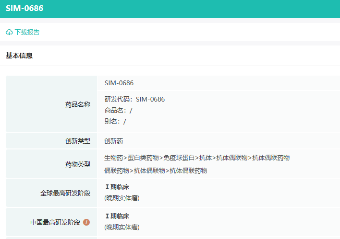Select the 全球最高研发阶段 row label
Image resolution: width=340 pixels, height=239 pixels.
(x=65, y=193)
